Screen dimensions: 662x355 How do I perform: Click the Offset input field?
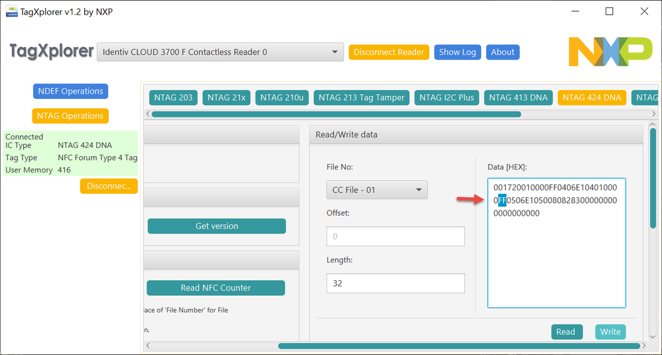coord(395,236)
